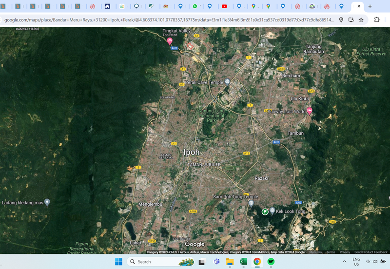This screenshot has height=269, width=390.
Task: Switch to the speech bubble icon tab
Action: click(136, 6)
